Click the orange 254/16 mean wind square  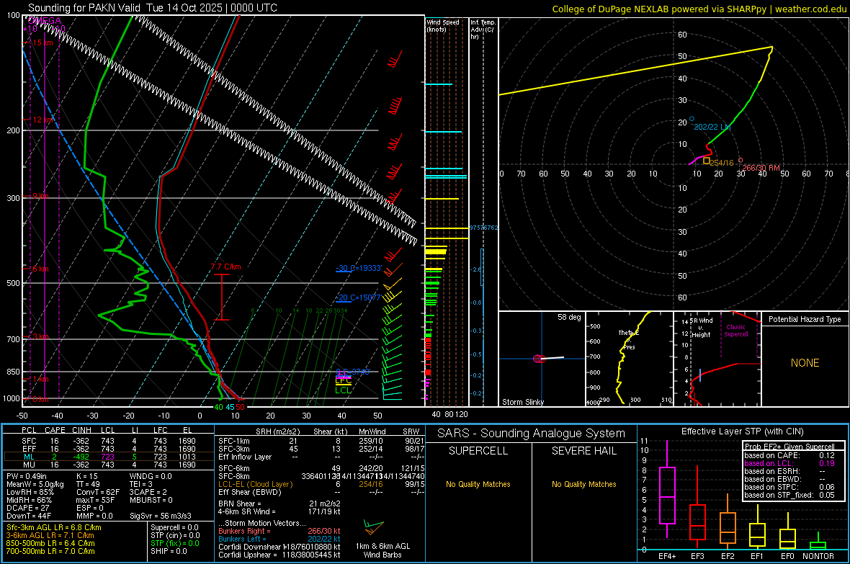707,161
